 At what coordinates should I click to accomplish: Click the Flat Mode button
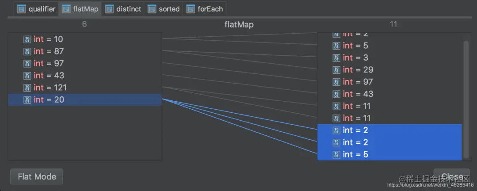37,177
